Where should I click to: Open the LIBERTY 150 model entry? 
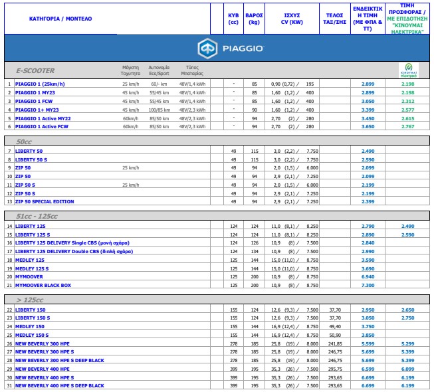click(30, 310)
